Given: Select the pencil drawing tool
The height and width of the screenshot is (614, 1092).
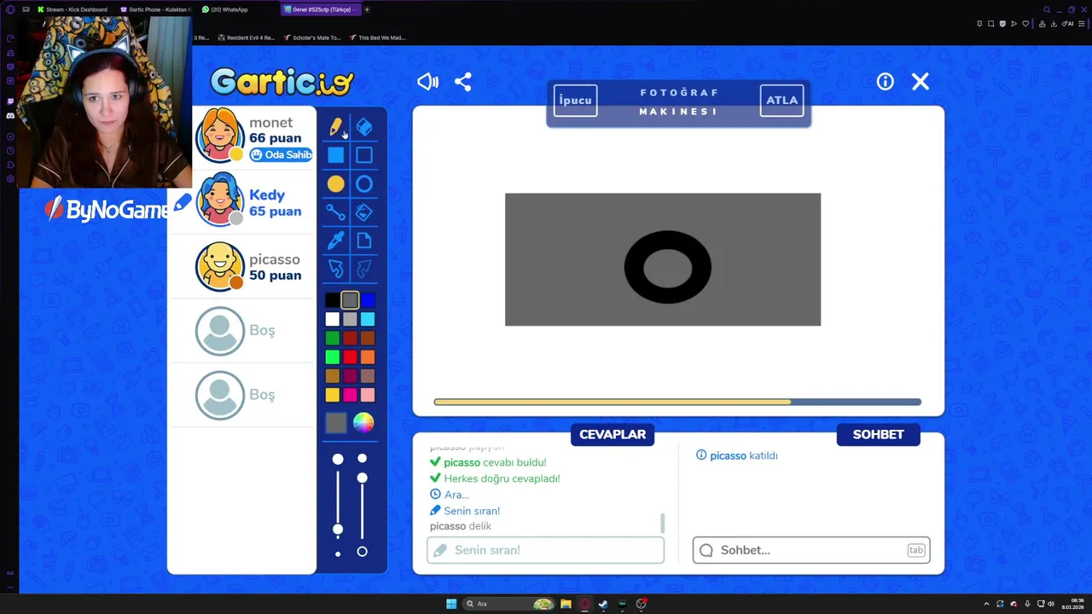Looking at the screenshot, I should point(336,127).
